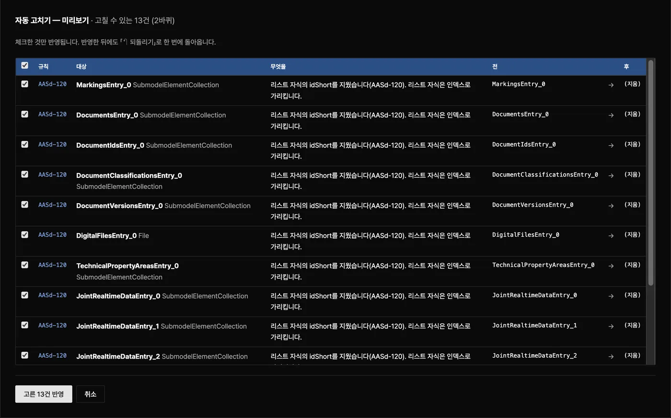Click the arrow icon in the MarkingsEntry_0 row

click(611, 85)
